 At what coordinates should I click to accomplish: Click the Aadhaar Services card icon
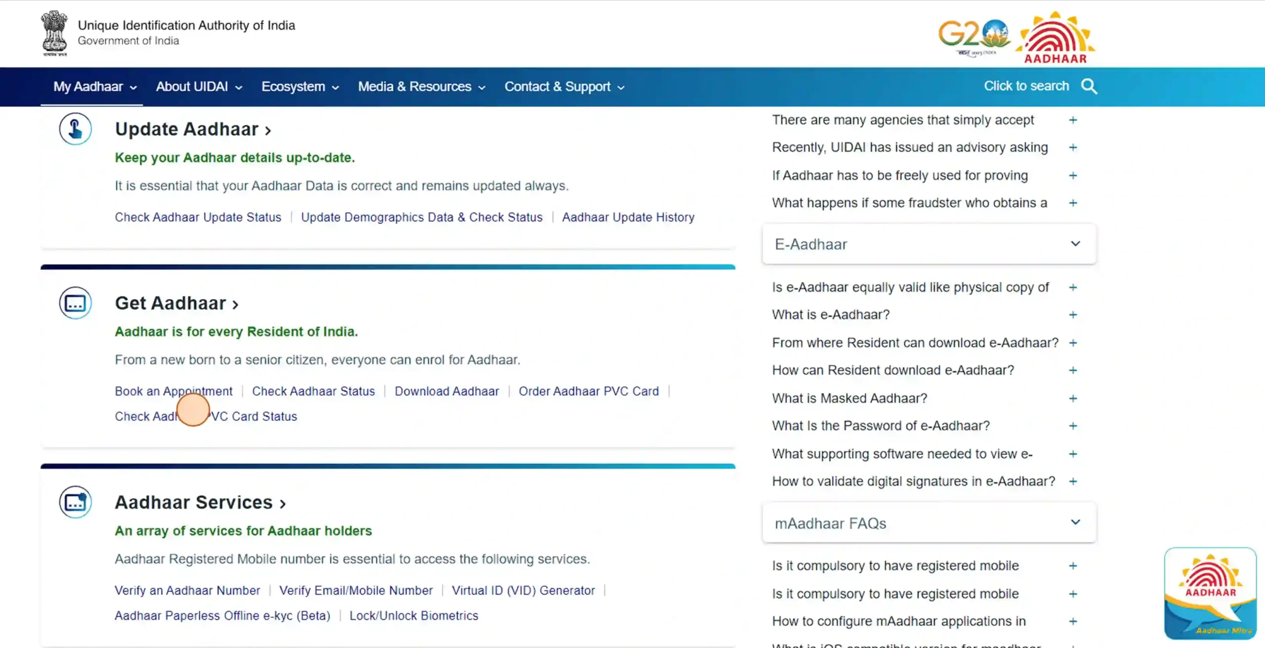coord(75,502)
